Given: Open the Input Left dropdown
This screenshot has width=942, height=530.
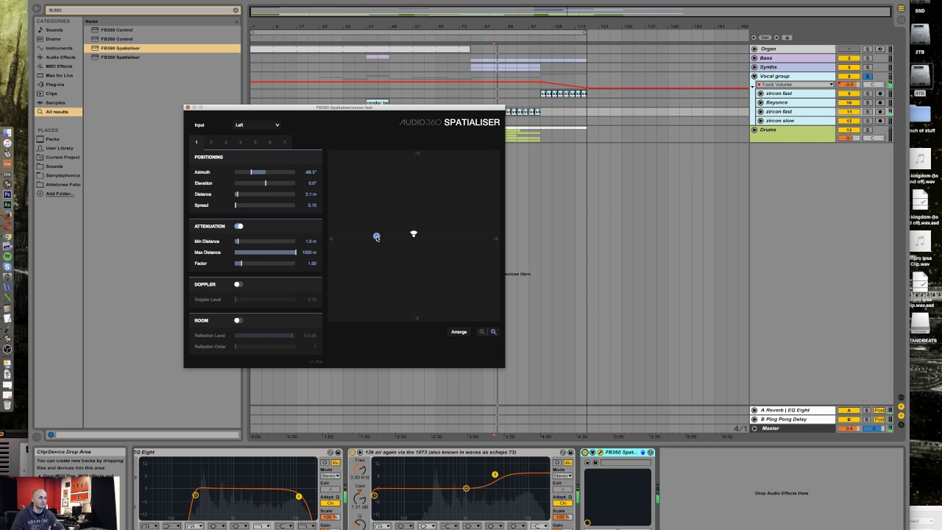Looking at the screenshot, I should (257, 125).
